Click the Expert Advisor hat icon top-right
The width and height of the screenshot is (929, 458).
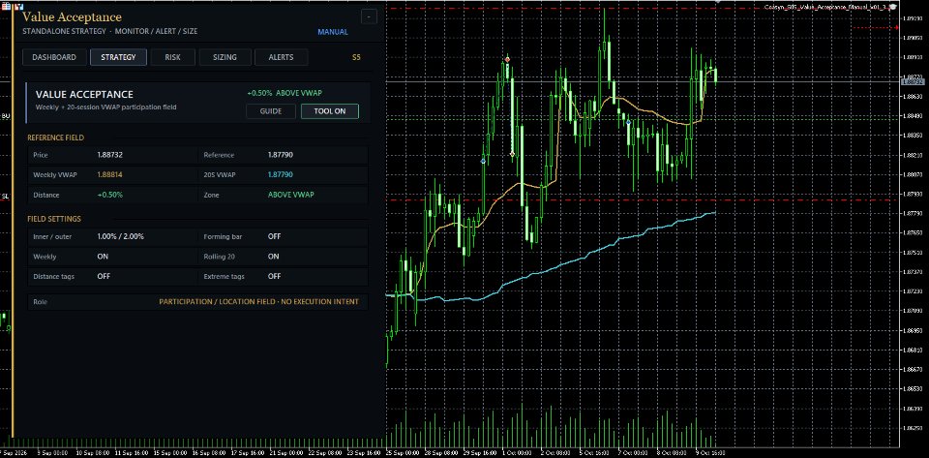click(x=893, y=7)
